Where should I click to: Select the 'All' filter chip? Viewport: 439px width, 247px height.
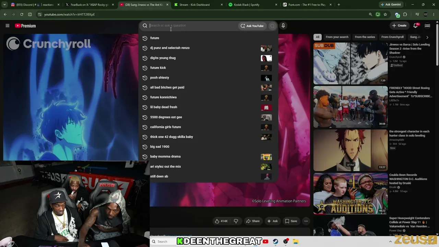pyautogui.click(x=318, y=37)
